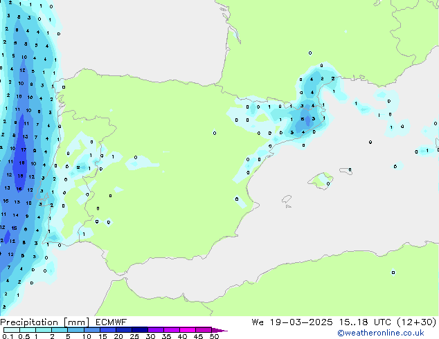439x339 pixels.
Task: Pick the blue legend swatch between 15 and 20
Action: pos(107,330)
